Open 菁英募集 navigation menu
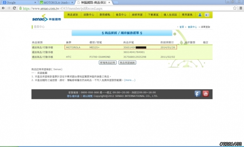The image size is (244, 147). click(187, 15)
